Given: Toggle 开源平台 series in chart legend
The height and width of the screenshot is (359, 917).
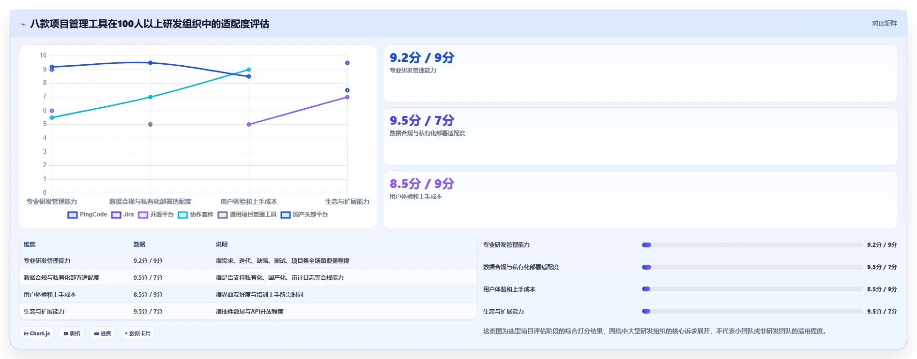Looking at the screenshot, I should [x=156, y=215].
